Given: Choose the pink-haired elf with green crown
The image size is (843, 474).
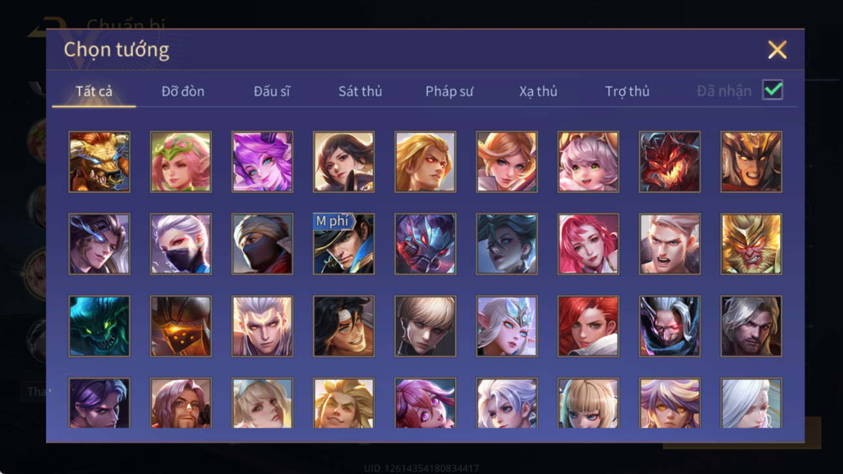Looking at the screenshot, I should [181, 162].
